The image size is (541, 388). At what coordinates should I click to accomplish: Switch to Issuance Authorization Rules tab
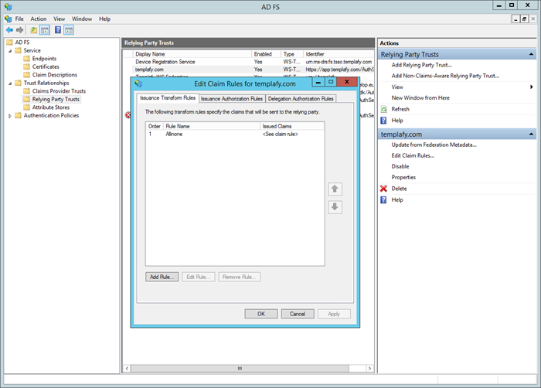232,99
